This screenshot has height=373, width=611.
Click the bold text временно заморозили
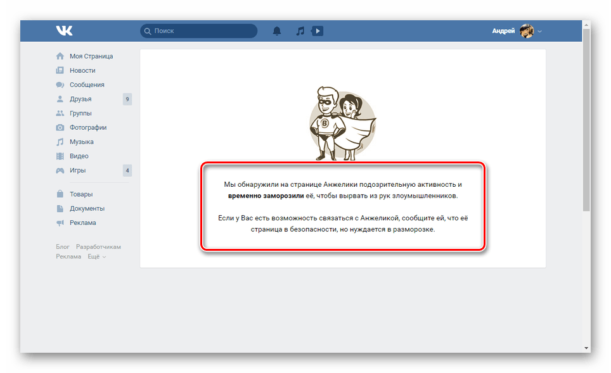[266, 196]
